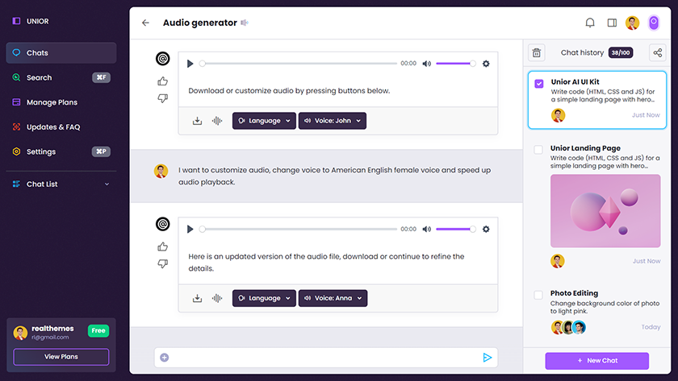Screen dimensions: 678x381
Task: Click the View Plans button
Action: pos(61,356)
